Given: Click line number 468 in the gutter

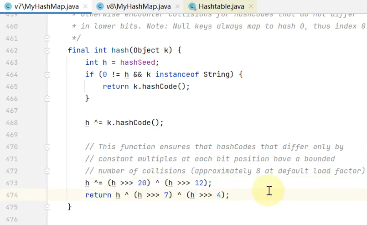Looking at the screenshot, I should click(12, 123).
